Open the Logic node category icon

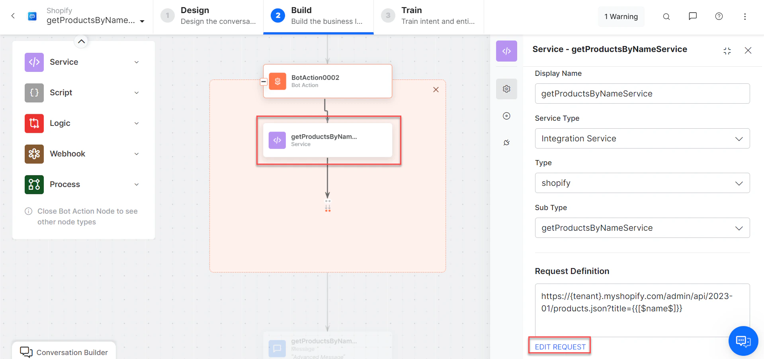34,123
